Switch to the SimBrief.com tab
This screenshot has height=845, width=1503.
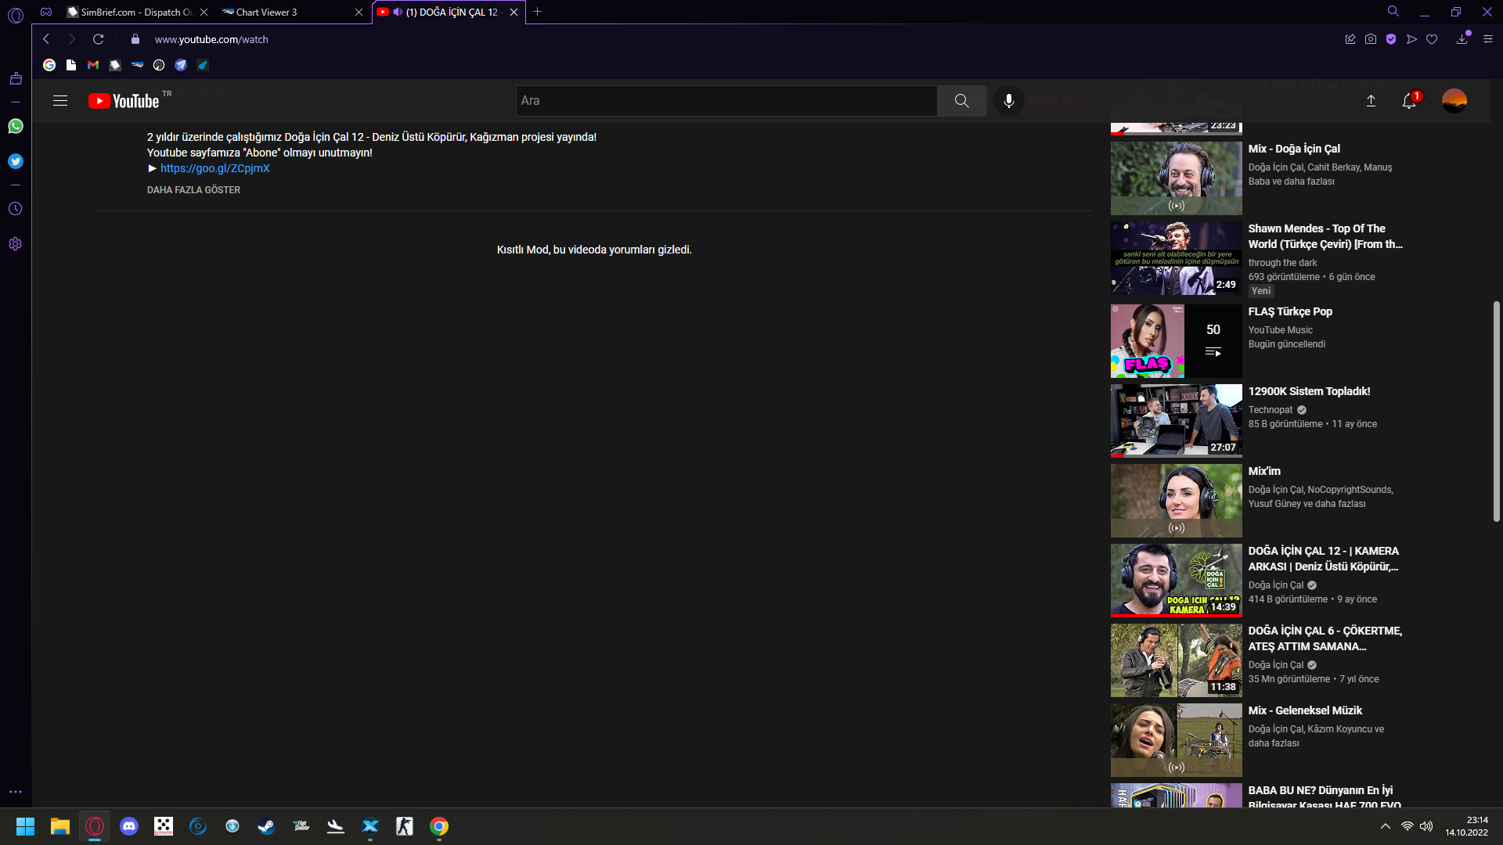[133, 13]
